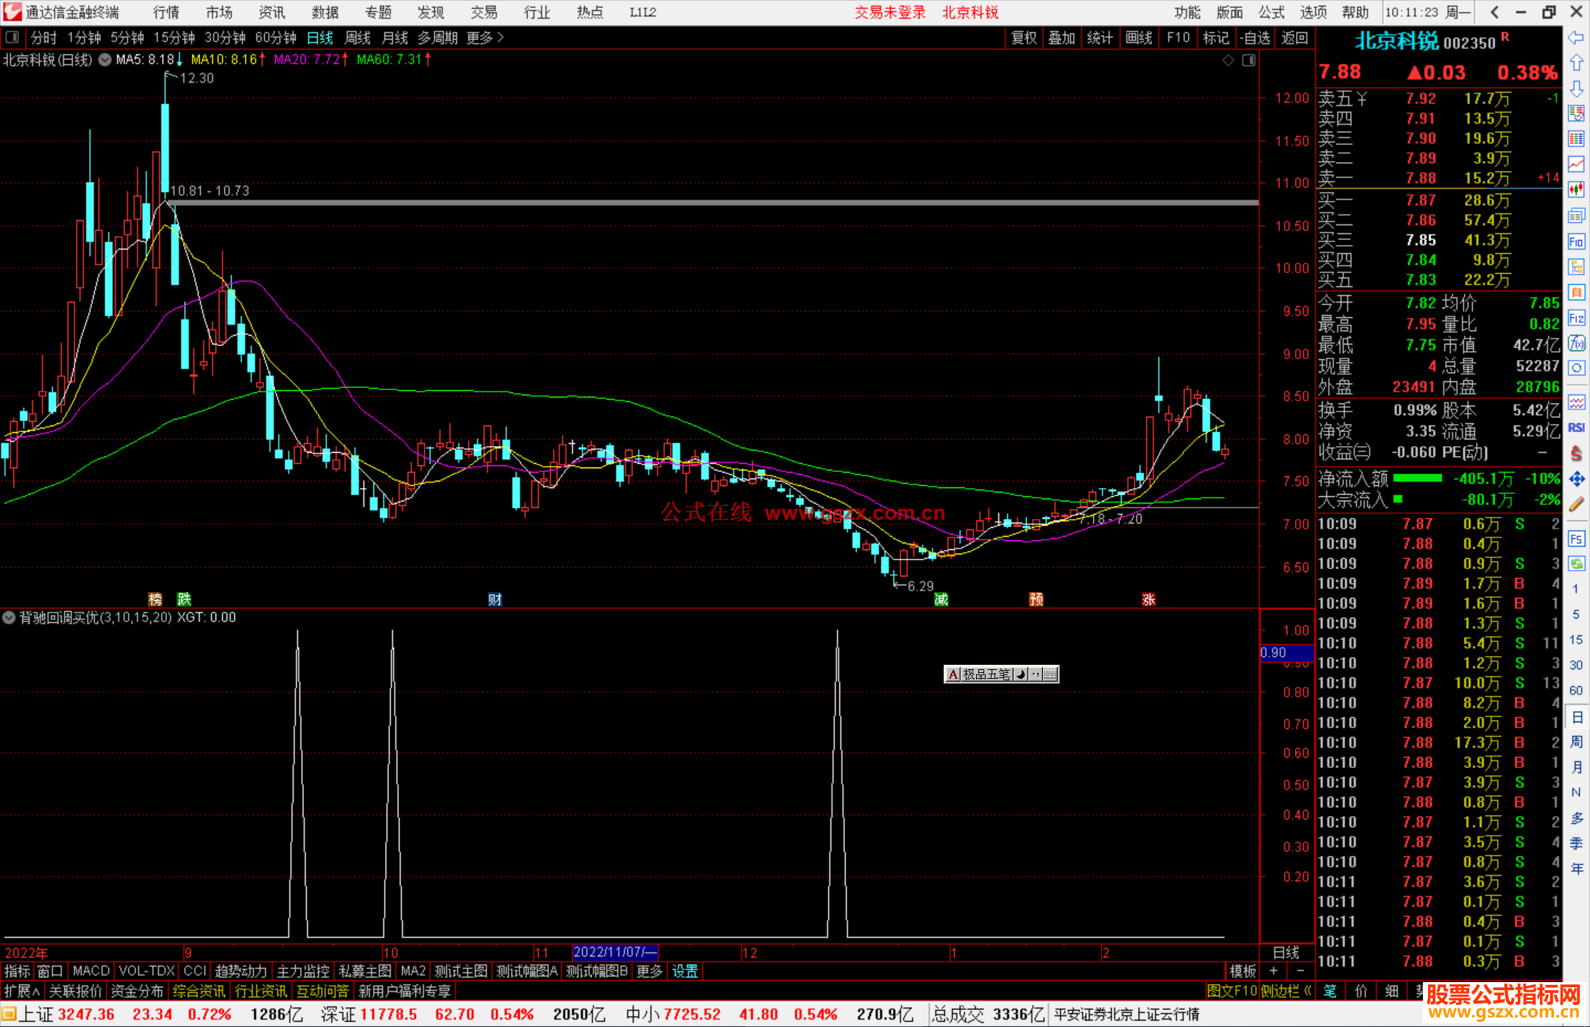Open the f(x) formula icon in sidebar
Image resolution: width=1590 pixels, height=1027 pixels.
click(1576, 343)
